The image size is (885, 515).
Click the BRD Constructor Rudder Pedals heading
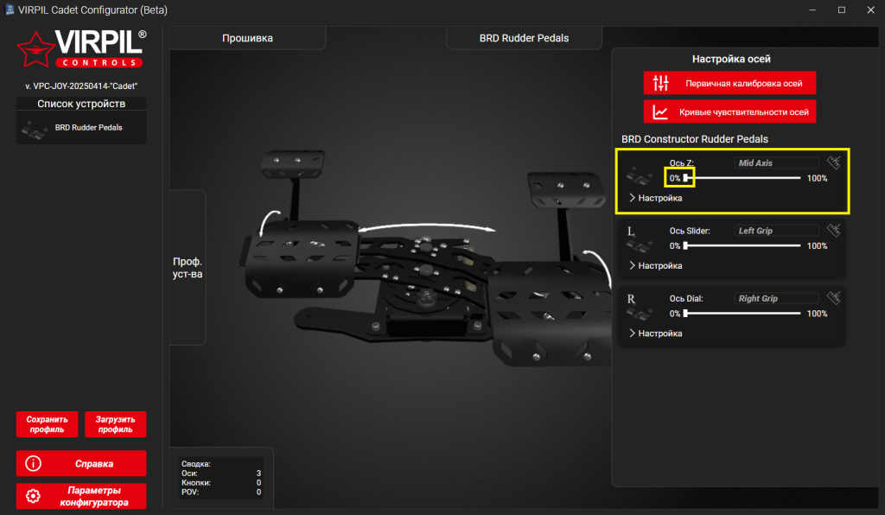695,139
